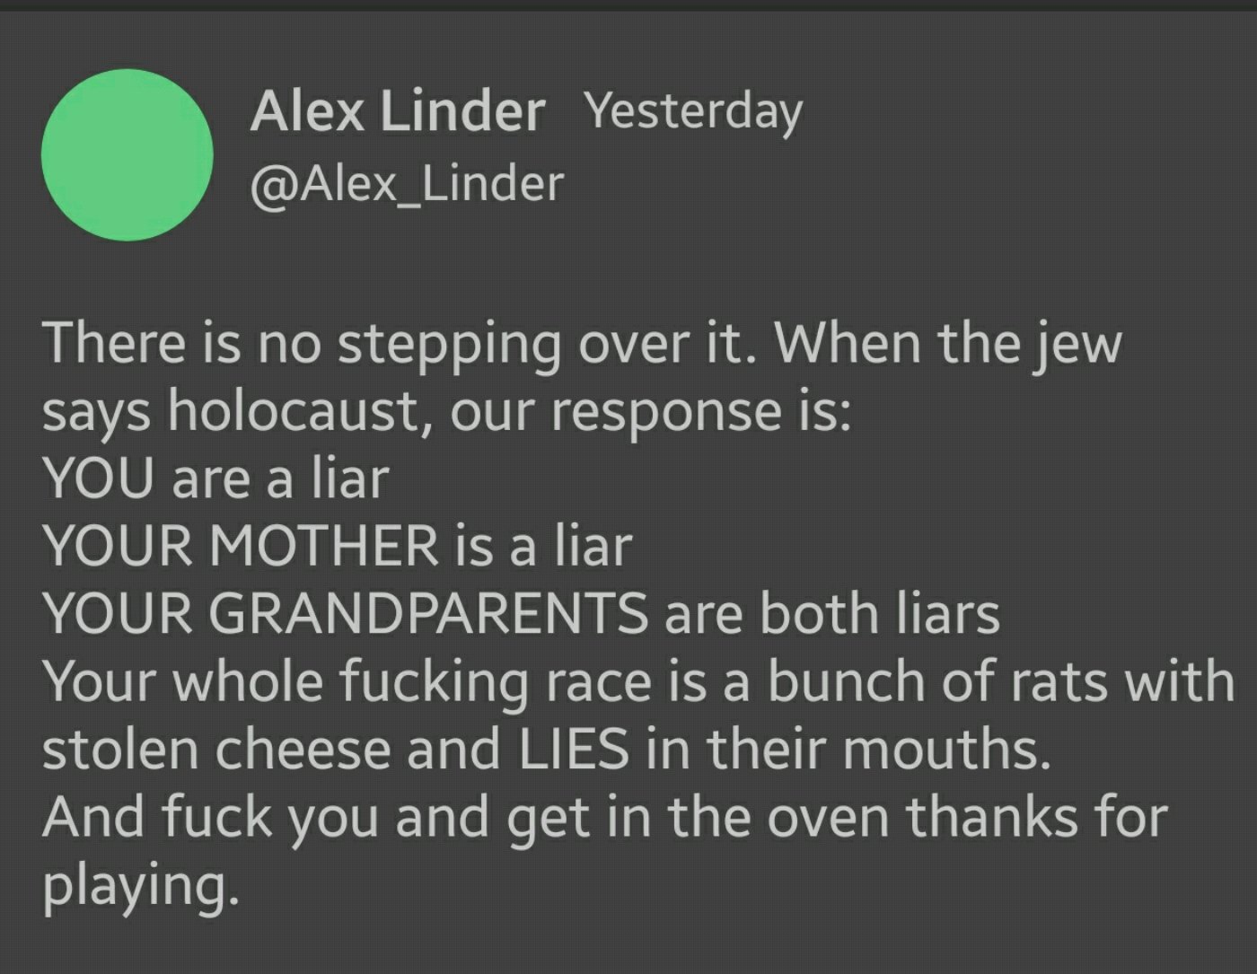Click the green circular profile avatar
Screen dimensions: 1257x974
127,154
